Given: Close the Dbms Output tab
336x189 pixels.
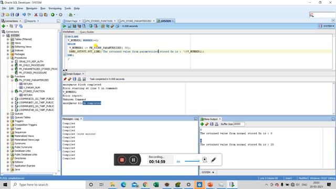Looking at the screenshot, I should [x=220, y=119].
